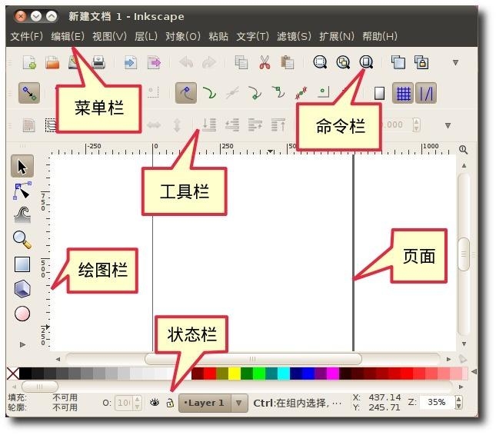Select the arrow Selector tool
The image size is (496, 435).
coord(22,166)
